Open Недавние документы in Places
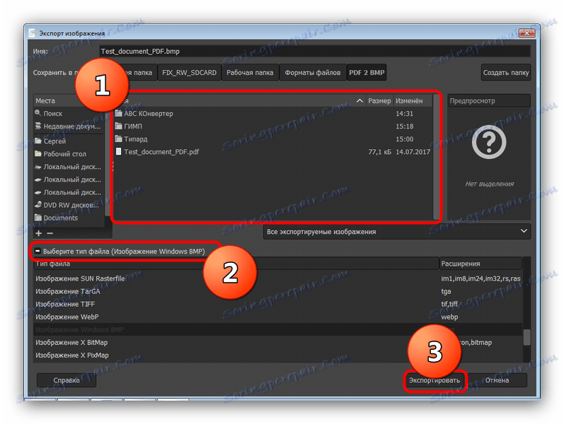This screenshot has width=564, height=424. [69, 126]
